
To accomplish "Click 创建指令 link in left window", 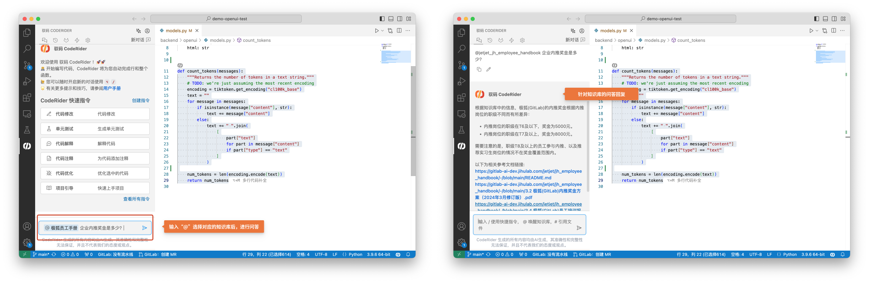I will coord(141,101).
